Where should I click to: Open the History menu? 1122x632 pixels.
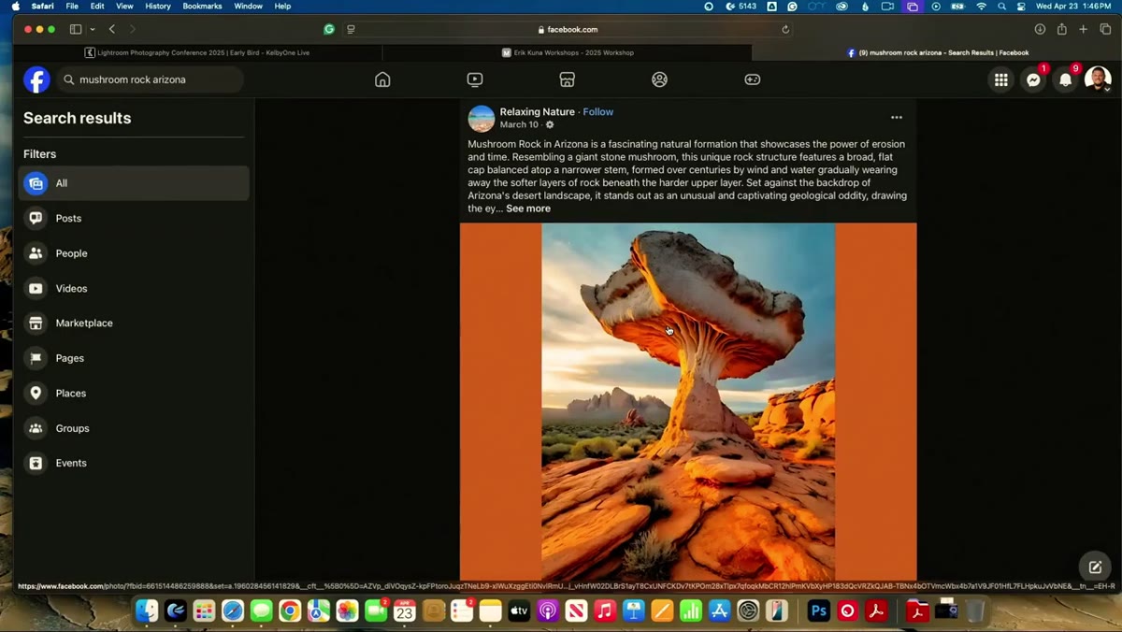tap(158, 7)
